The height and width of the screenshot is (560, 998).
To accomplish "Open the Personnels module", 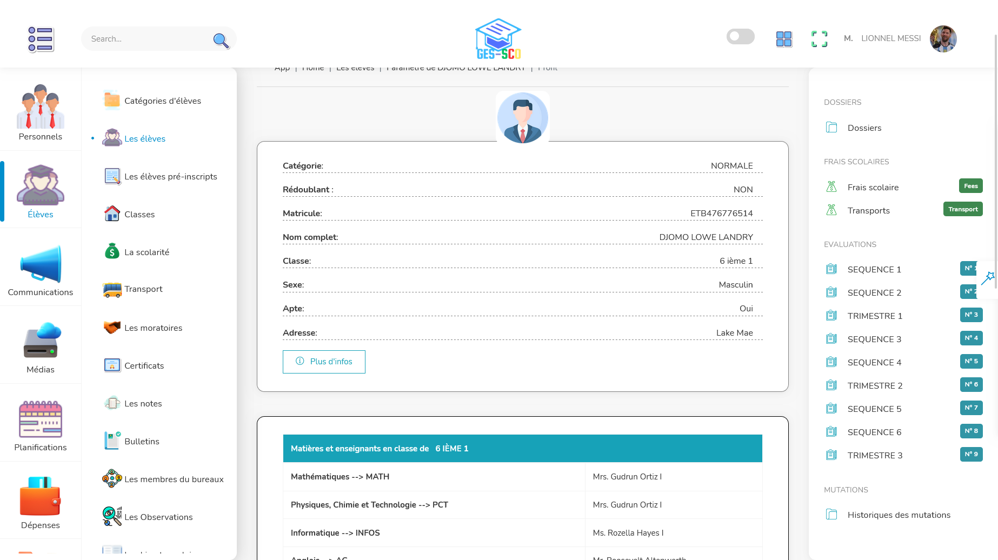I will click(41, 113).
